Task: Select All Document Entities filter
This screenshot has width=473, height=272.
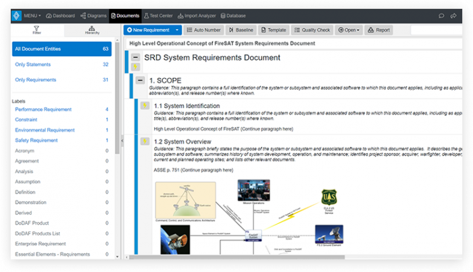Action: pyautogui.click(x=62, y=49)
